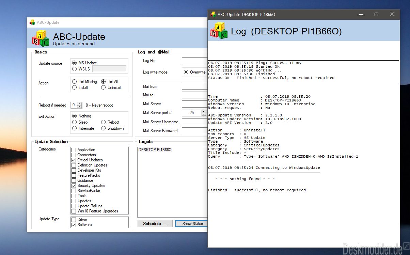Click the "10.0.18932.1000" Windows Update Version value
The height and width of the screenshot is (255, 410).
pyautogui.click(x=283, y=119)
